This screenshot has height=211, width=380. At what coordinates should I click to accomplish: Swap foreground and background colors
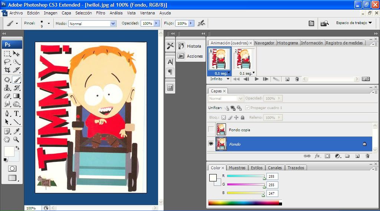point(17,148)
